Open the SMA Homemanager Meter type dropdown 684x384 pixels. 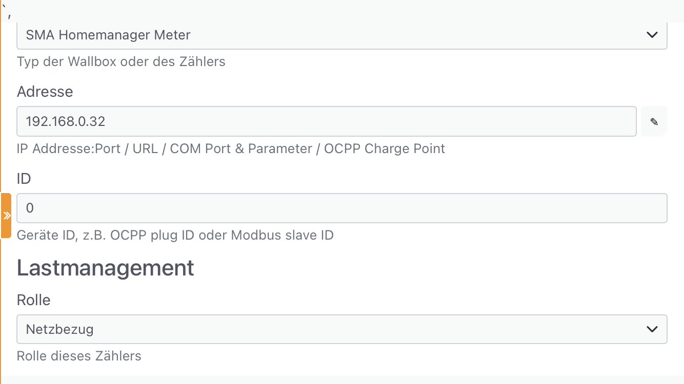point(342,35)
